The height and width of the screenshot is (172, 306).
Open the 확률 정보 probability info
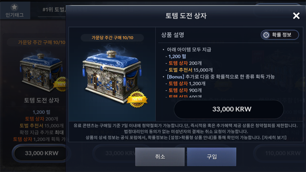280,35
